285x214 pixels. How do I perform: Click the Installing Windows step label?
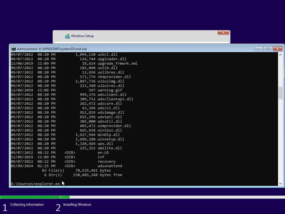[x=77, y=205]
